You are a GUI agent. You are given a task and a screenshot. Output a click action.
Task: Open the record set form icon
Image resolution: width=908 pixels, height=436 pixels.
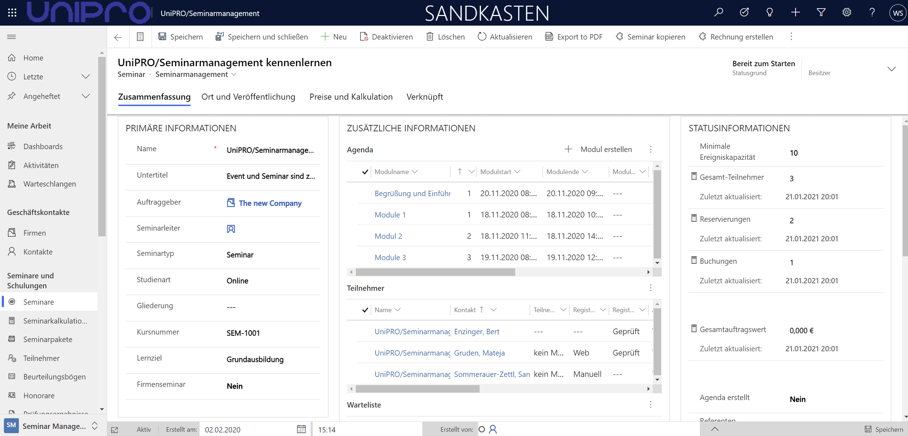click(140, 37)
